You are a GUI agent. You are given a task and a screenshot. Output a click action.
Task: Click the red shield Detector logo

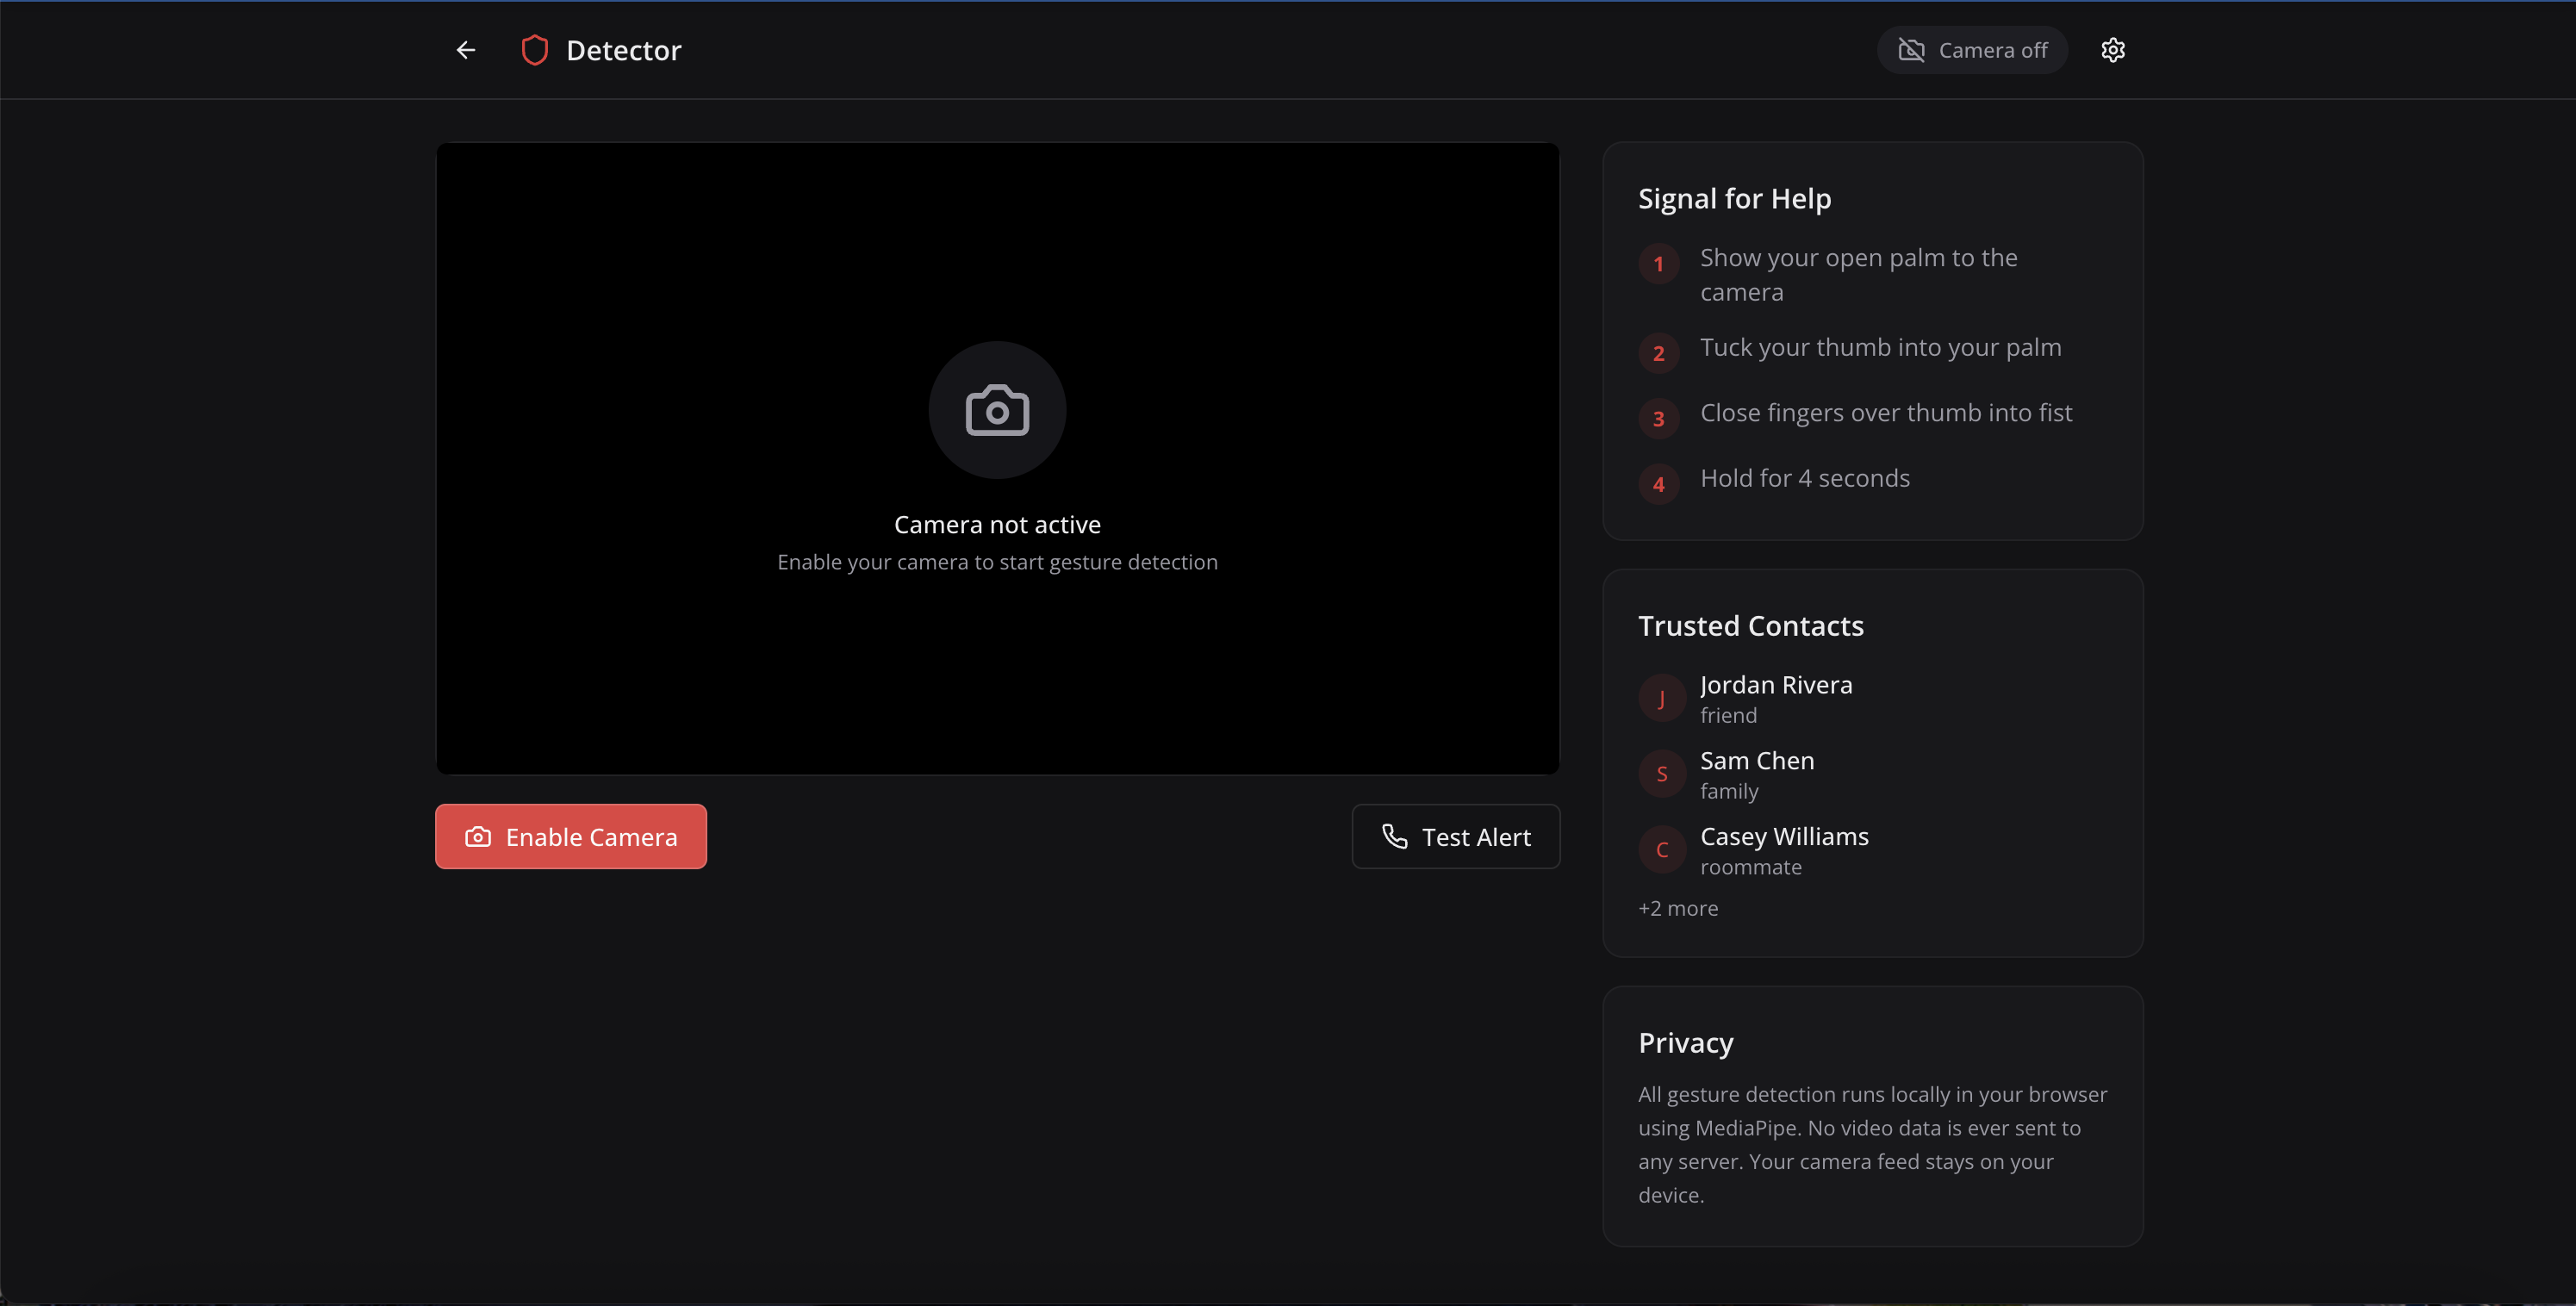[x=535, y=50]
